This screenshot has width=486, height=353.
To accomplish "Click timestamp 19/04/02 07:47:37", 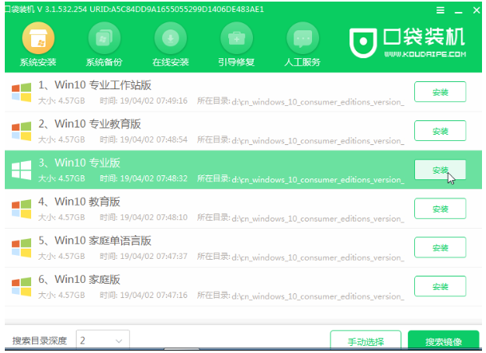I will [x=154, y=257].
